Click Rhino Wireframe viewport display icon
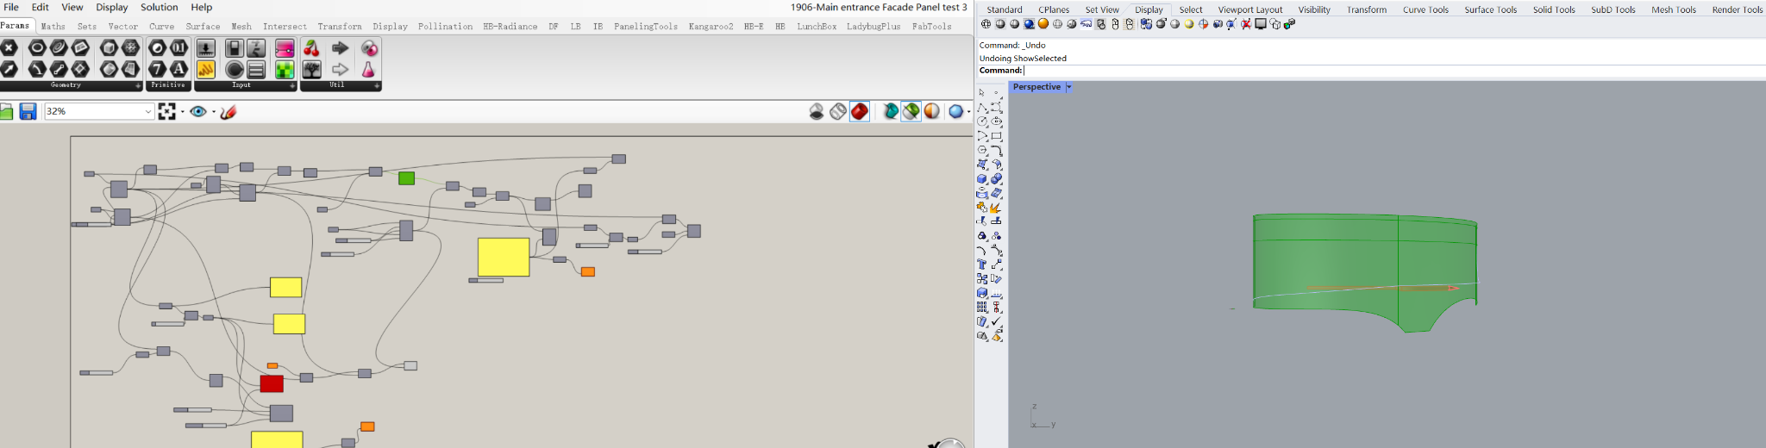 [x=986, y=24]
